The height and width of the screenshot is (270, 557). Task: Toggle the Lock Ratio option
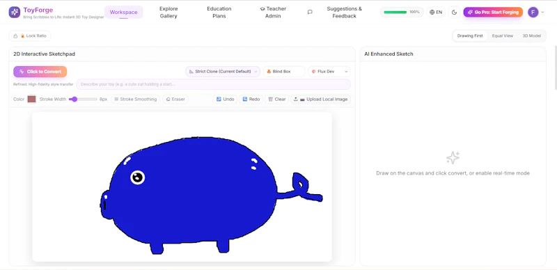(x=30, y=36)
